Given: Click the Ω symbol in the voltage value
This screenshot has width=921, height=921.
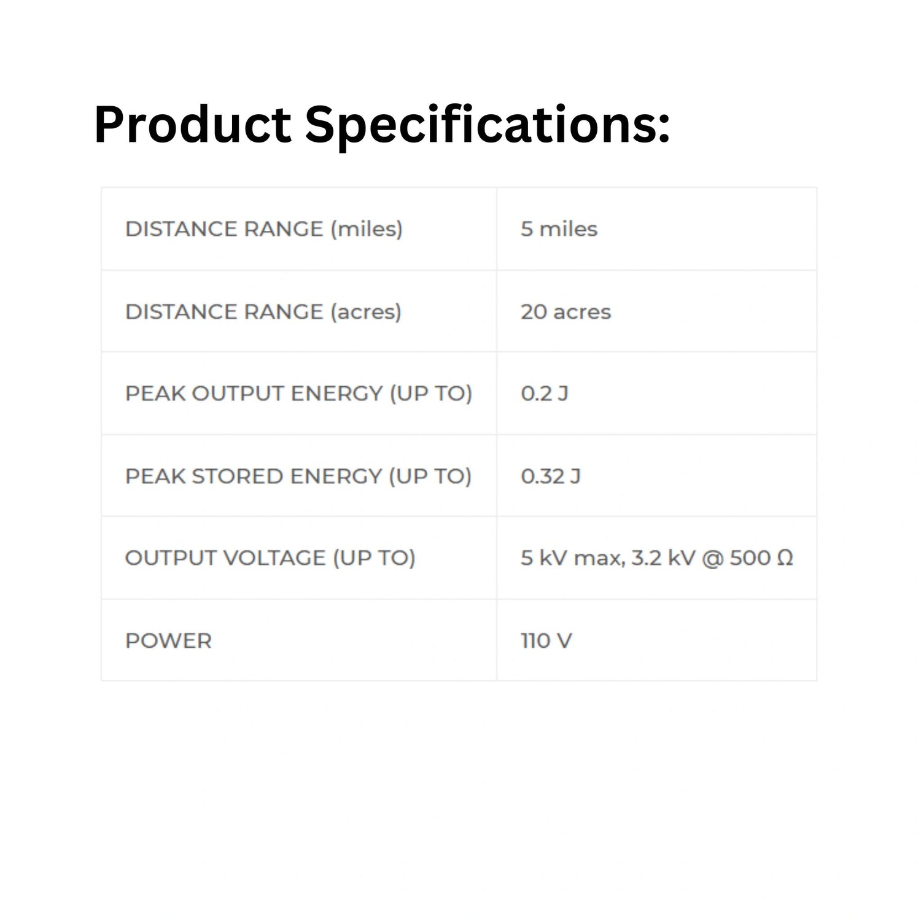Looking at the screenshot, I should [x=785, y=558].
